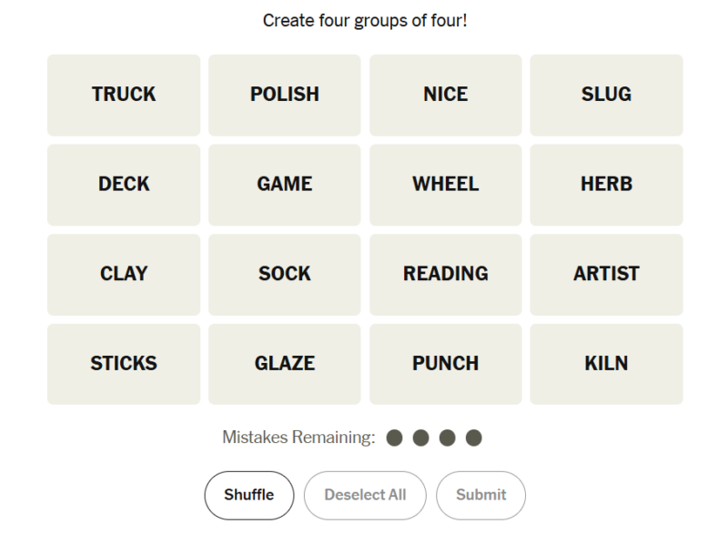Toggle the NICE word card

pos(446,95)
